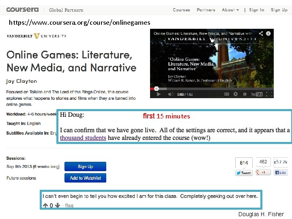Open video settings gear
Viewport: 292px width, 219px height.
coord(236,94)
